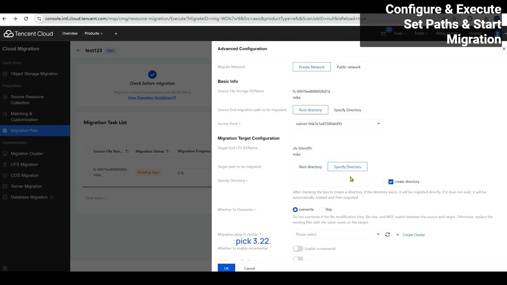
Task: Click the cfs-hhemlftr target CFS ID
Action: [x=303, y=148]
